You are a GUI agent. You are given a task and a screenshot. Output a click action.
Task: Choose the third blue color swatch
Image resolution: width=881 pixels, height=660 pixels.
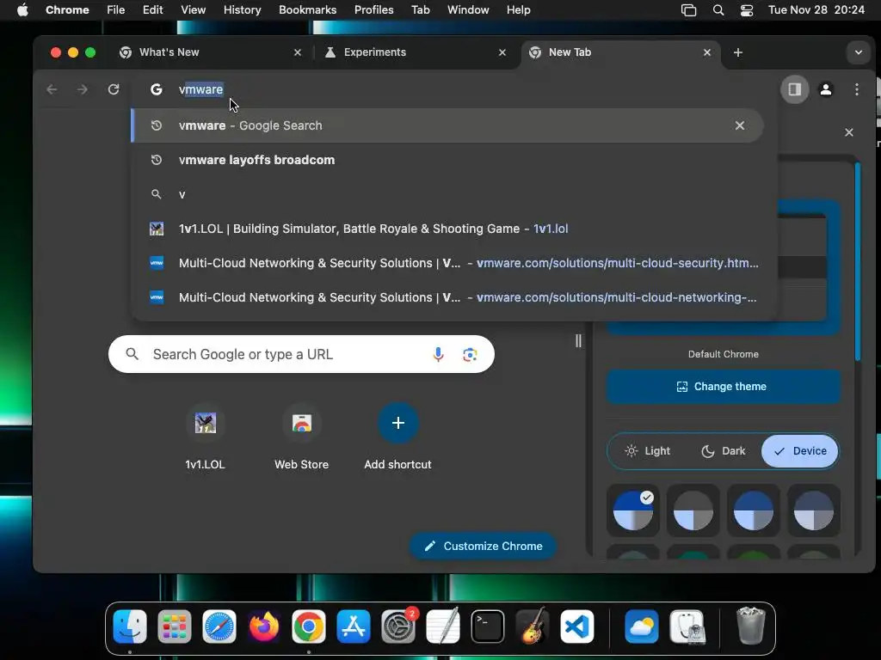coord(754,510)
